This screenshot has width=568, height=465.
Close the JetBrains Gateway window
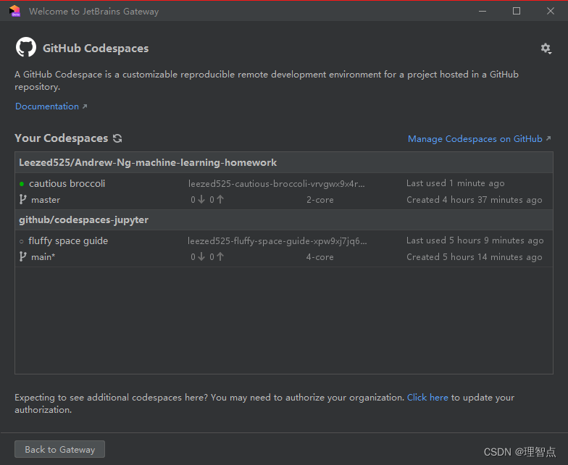pos(551,11)
